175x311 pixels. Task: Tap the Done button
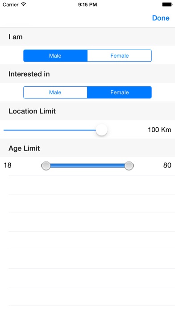pos(161,18)
